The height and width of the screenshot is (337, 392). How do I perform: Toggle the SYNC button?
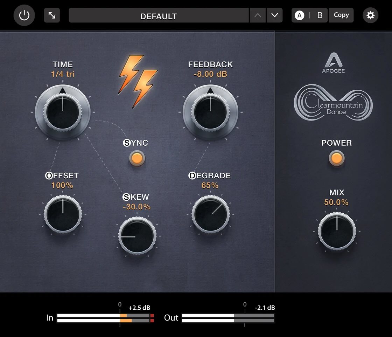coord(136,158)
